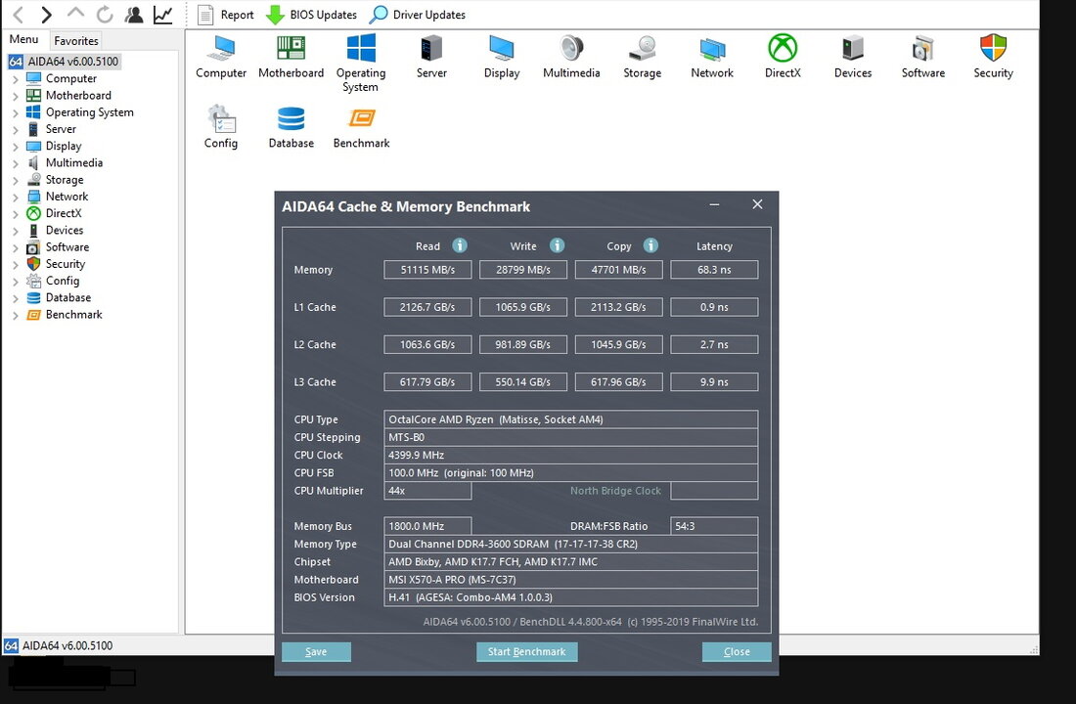This screenshot has width=1076, height=704.
Task: Expand the Multimedia tree node
Action: pyautogui.click(x=15, y=163)
